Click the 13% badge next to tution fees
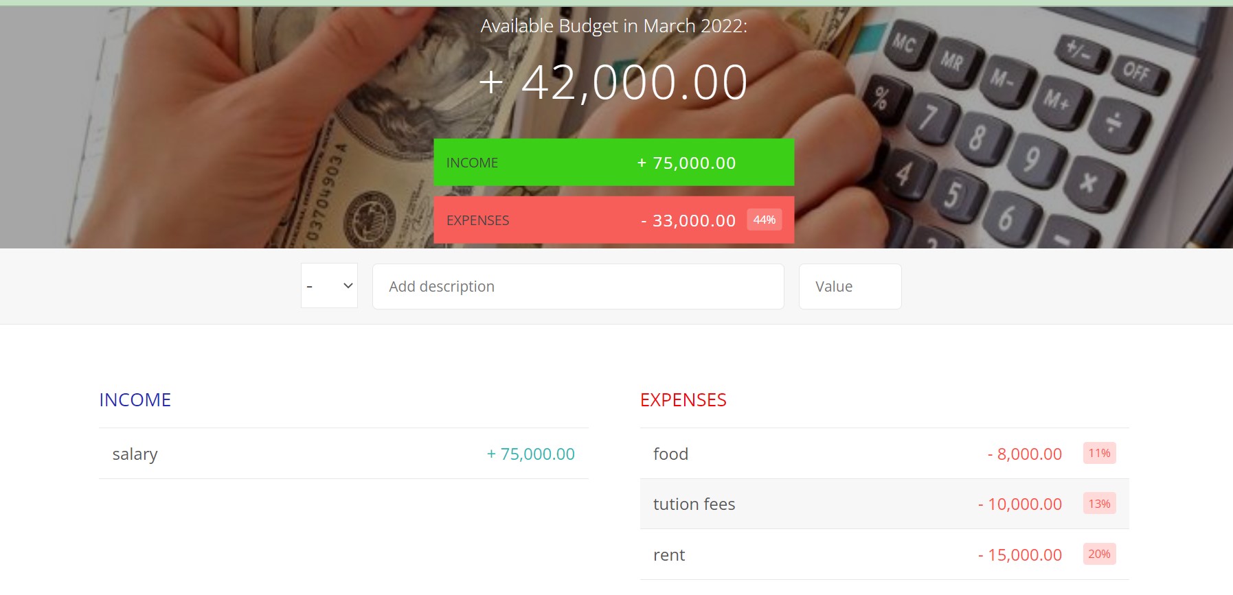 pyautogui.click(x=1099, y=503)
